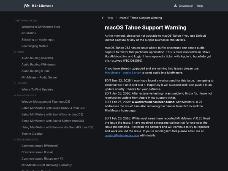The height and width of the screenshot is (171, 228).
Task: Open MiniMeters - Audio Server sidebar item
Action: (39, 77)
